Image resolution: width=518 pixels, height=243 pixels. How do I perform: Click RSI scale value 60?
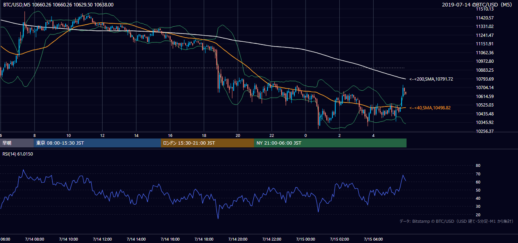pyautogui.click(x=478, y=182)
